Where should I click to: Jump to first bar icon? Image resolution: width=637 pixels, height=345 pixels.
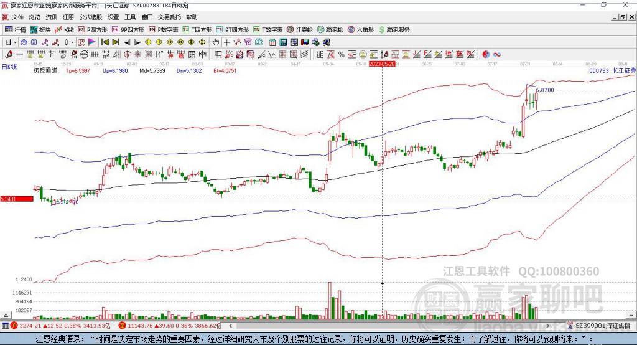(x=105, y=42)
